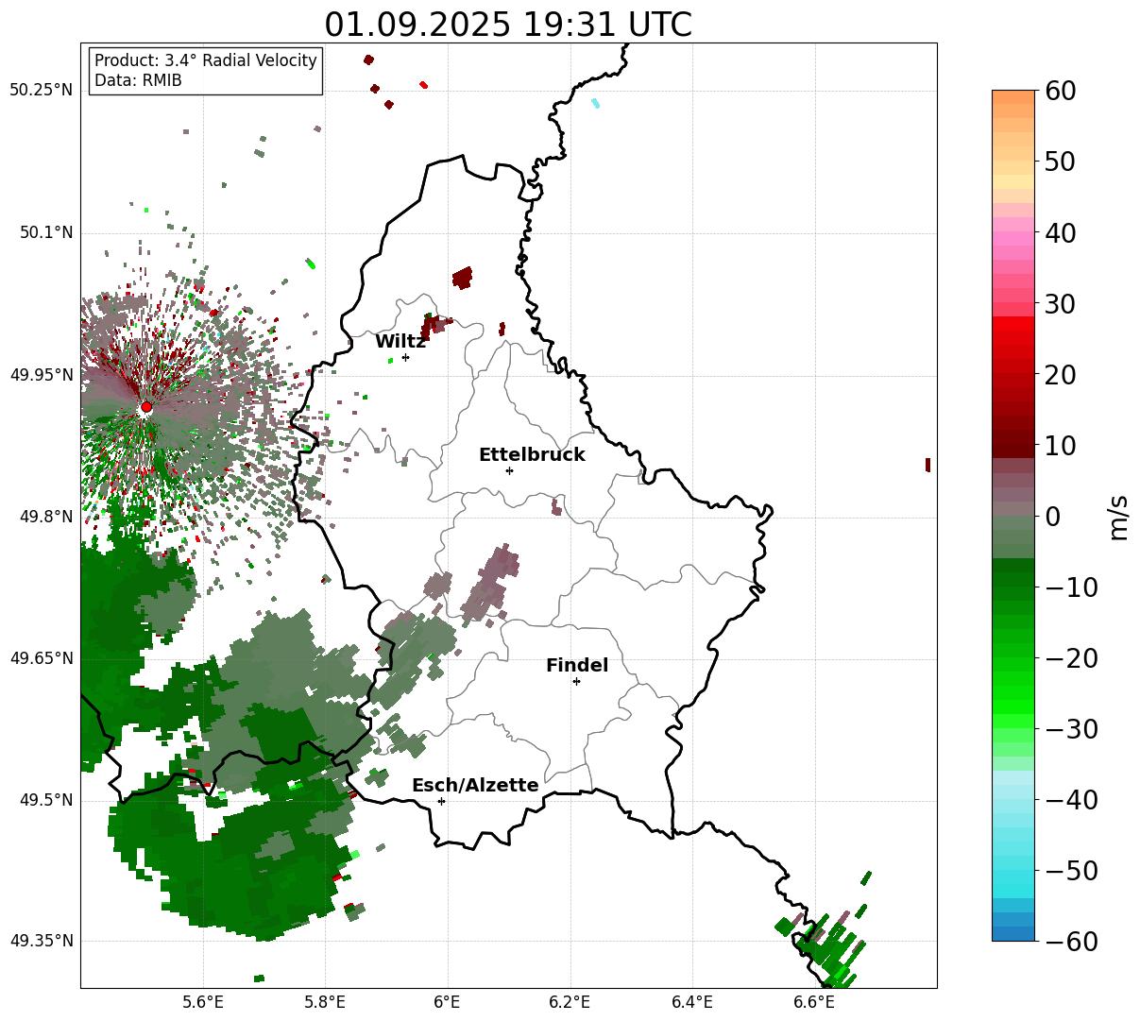This screenshot has width=1140, height=1021.
Task: Click the 49.35°N latitude tick label
Action: 41,941
